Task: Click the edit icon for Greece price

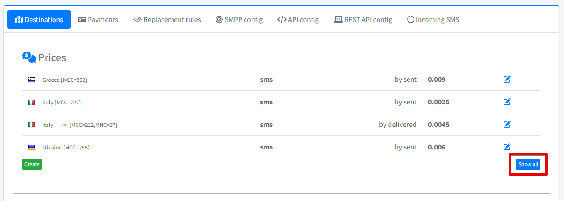Action: click(x=507, y=80)
